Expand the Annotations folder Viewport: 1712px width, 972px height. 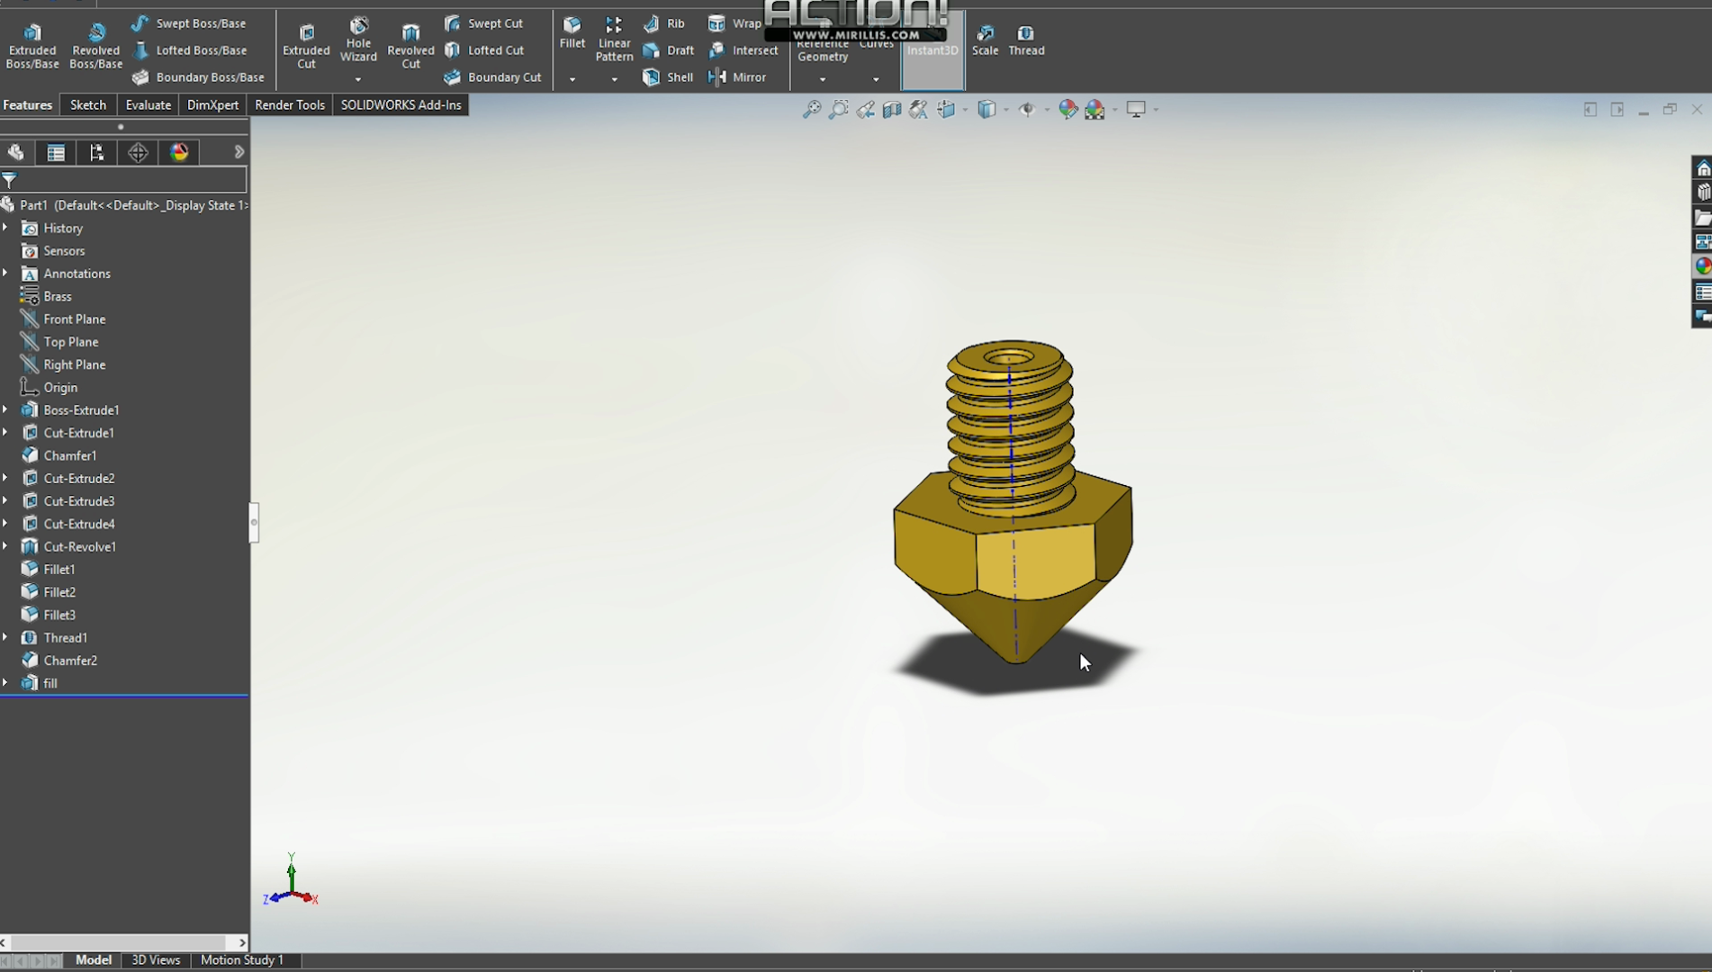pyautogui.click(x=5, y=273)
